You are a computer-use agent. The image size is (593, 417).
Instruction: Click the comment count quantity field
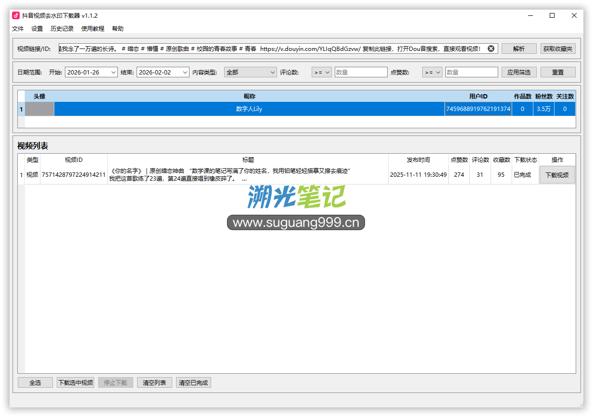tap(361, 72)
